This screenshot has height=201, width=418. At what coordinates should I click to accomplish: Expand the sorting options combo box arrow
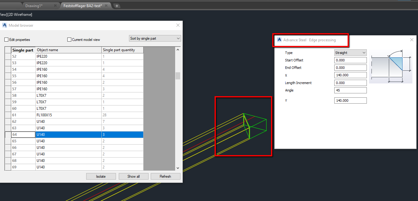(178, 38)
